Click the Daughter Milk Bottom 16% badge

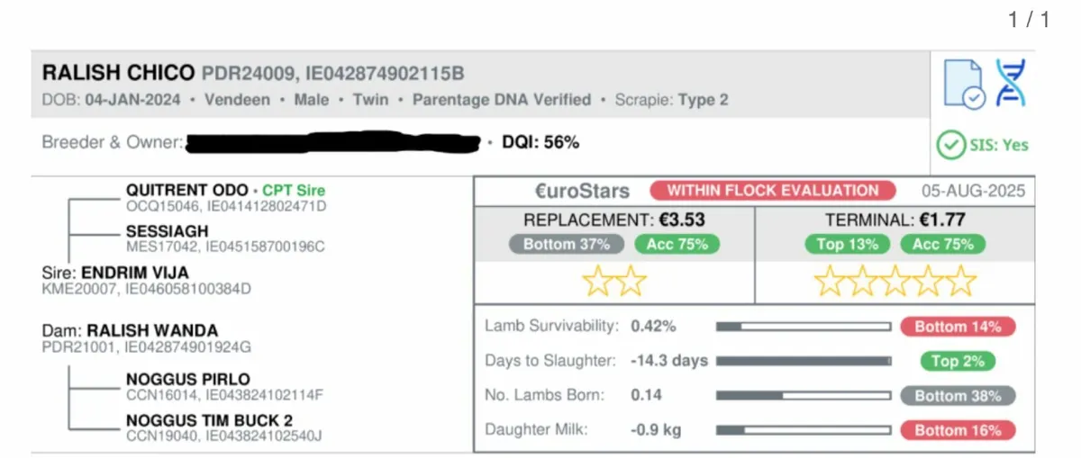[x=958, y=430]
